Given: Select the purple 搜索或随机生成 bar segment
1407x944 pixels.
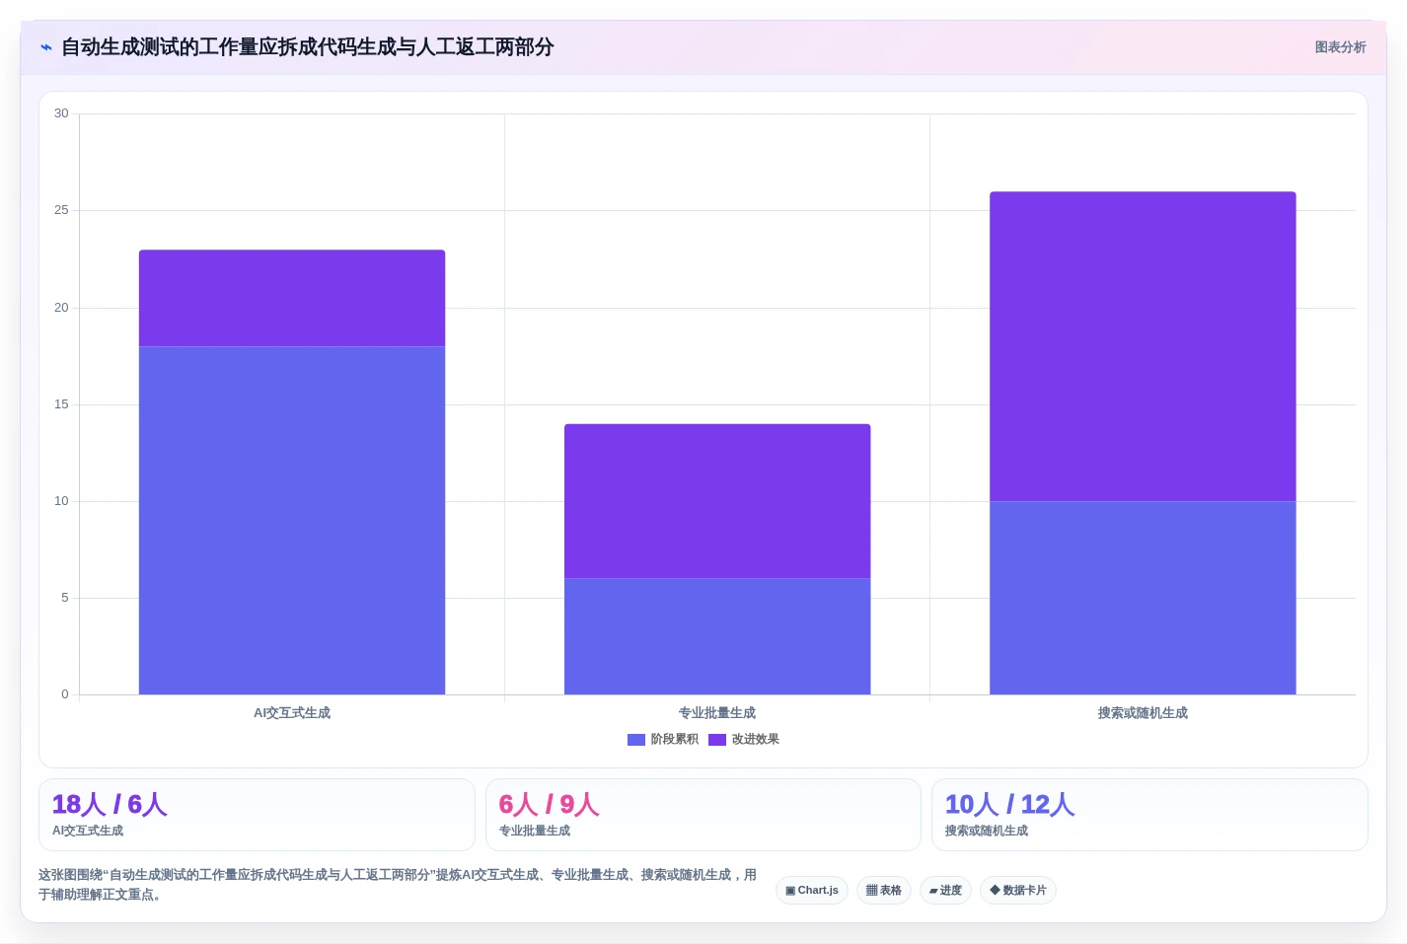Looking at the screenshot, I should pos(1143,347).
